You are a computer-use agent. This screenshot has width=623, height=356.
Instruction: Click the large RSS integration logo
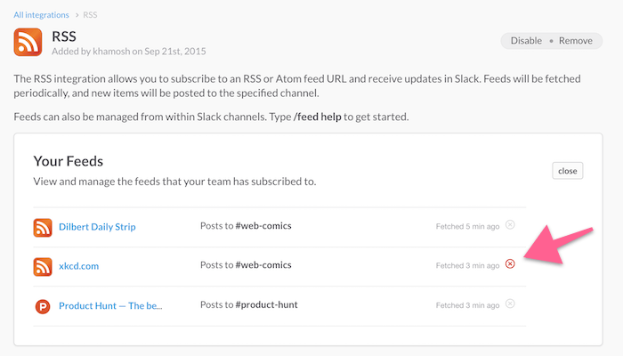[x=28, y=42]
